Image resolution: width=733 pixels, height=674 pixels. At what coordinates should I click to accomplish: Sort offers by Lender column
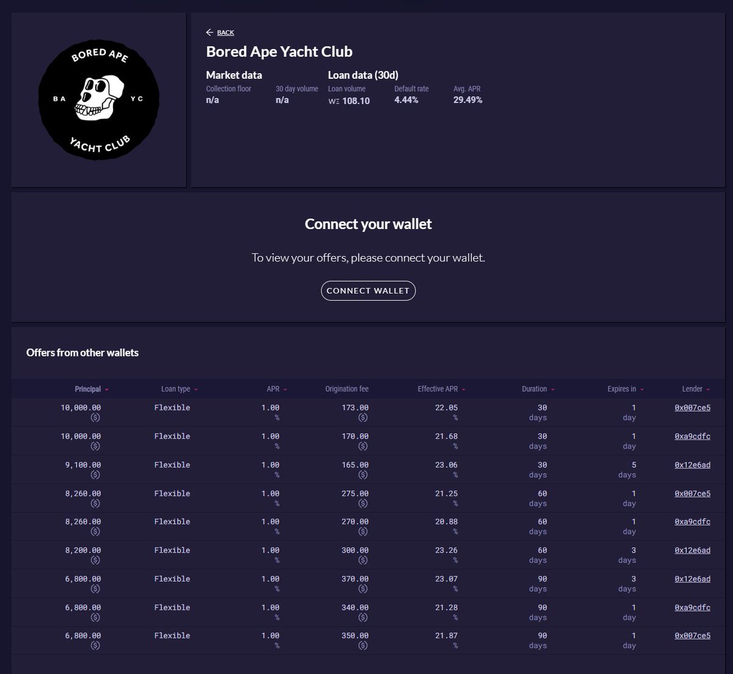coord(696,389)
